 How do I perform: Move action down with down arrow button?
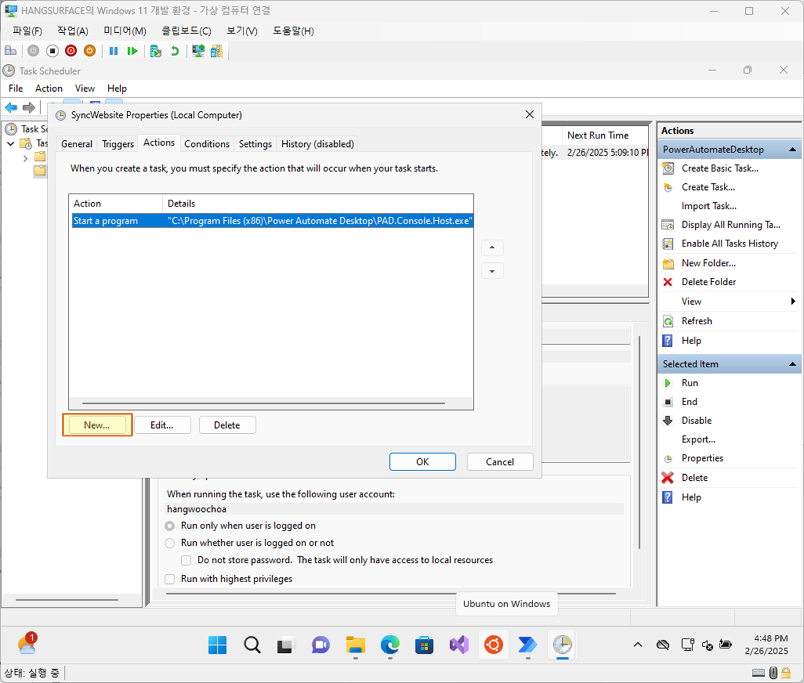(x=492, y=271)
